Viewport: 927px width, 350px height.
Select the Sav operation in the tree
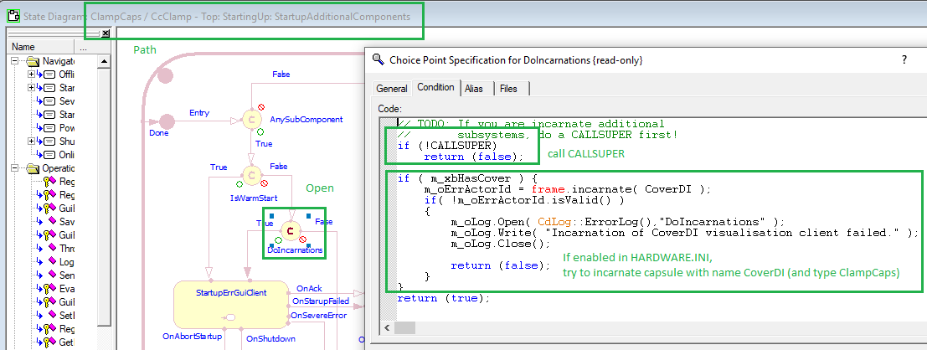coord(67,222)
